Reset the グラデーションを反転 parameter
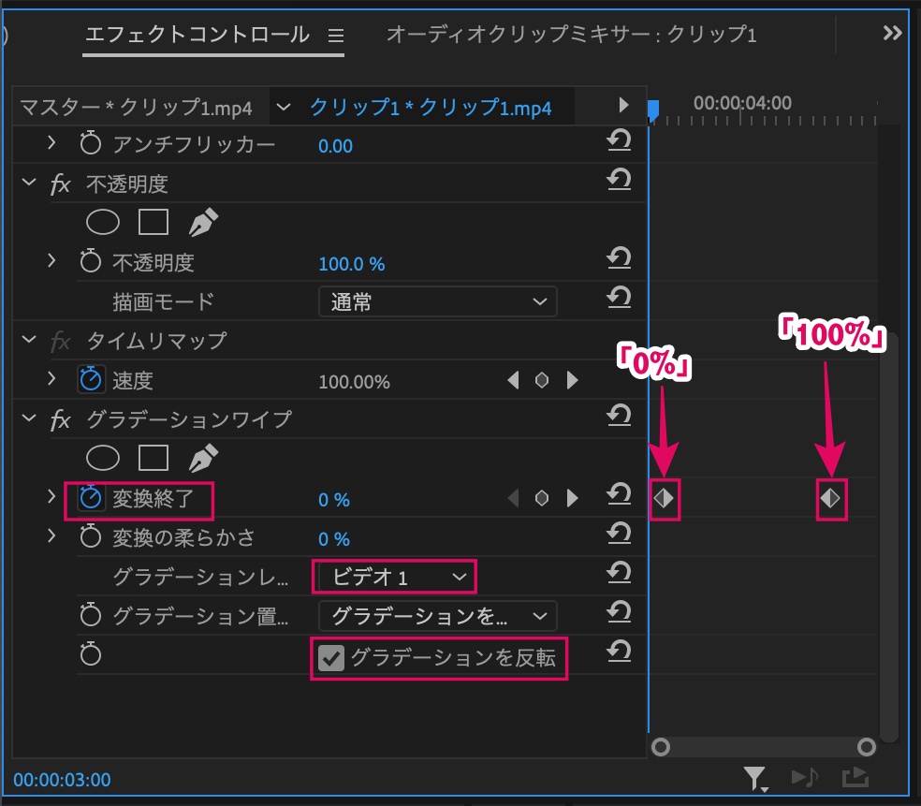This screenshot has width=921, height=806. (619, 652)
